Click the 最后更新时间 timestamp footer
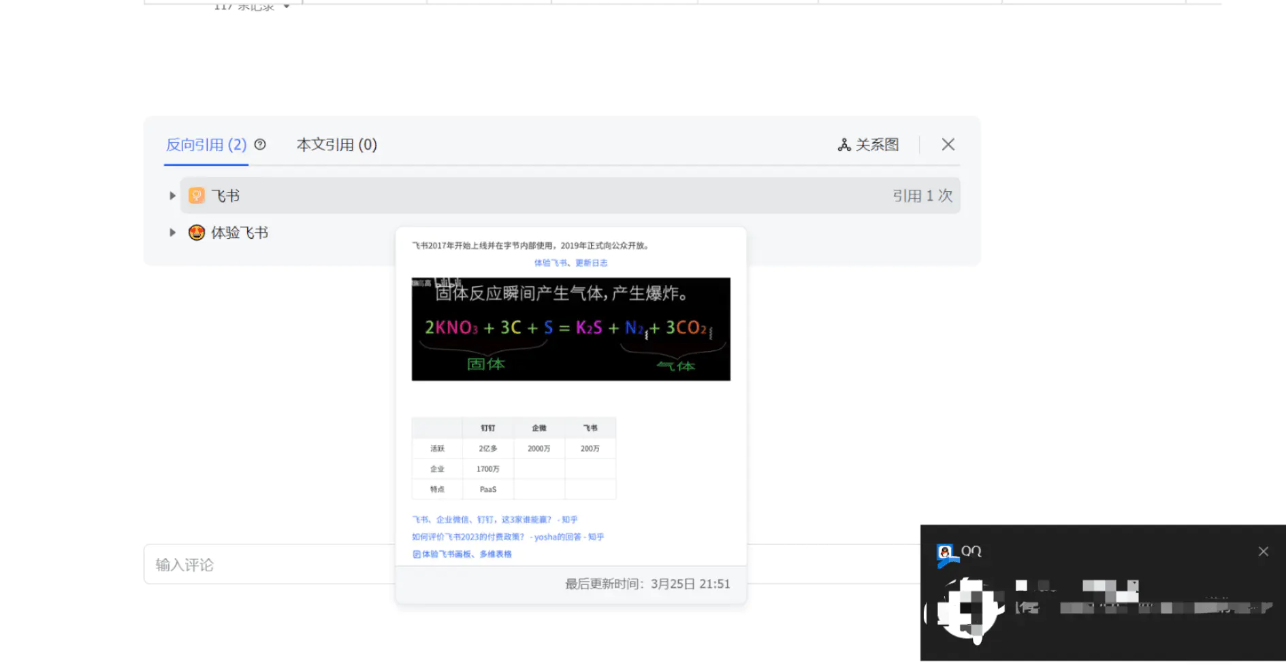 tap(647, 584)
